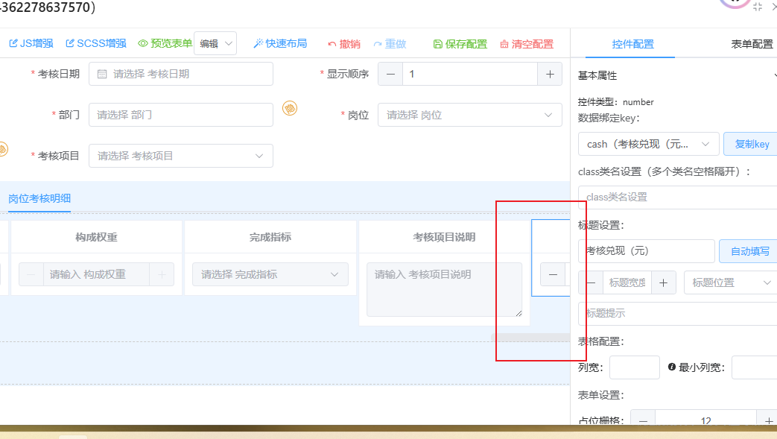
Task: Increase 显示顺序 value with plus
Action: point(550,74)
